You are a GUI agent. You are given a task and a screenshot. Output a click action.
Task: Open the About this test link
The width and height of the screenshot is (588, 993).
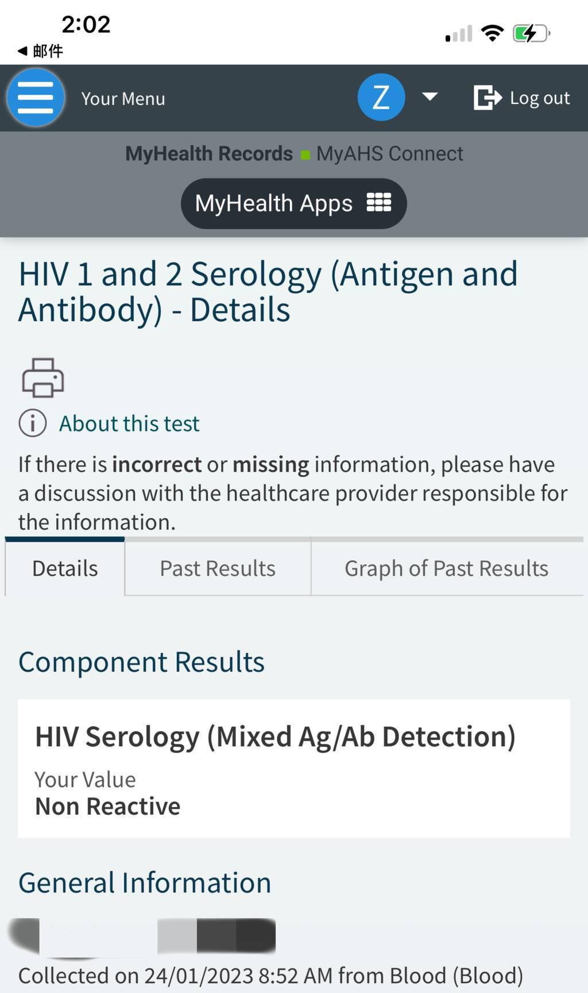pos(129,424)
